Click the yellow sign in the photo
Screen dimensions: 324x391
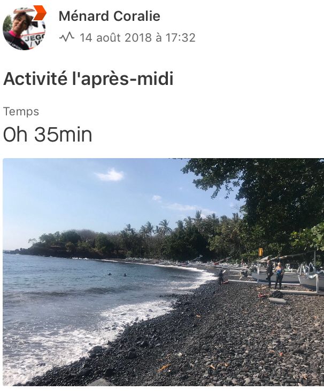pos(260,252)
